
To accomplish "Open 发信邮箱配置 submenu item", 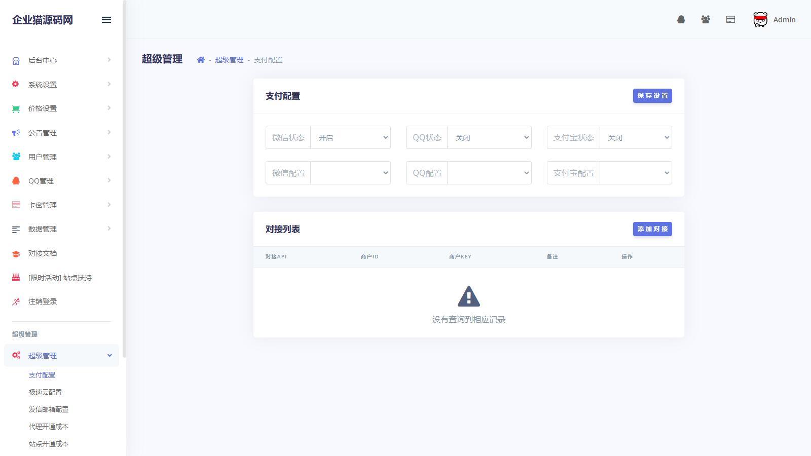I will [49, 409].
